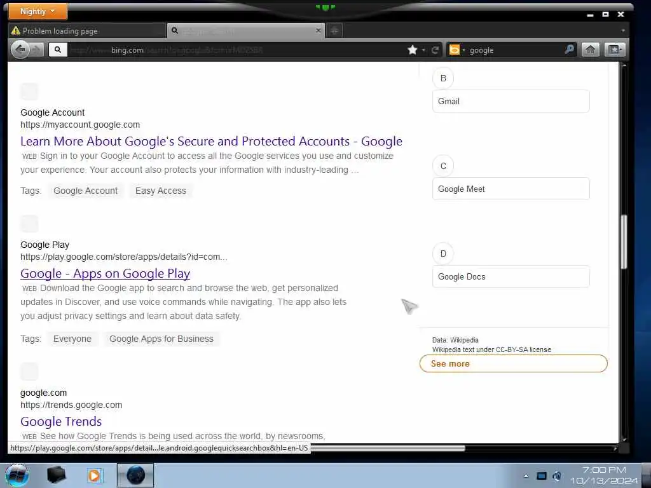Viewport: 651px width, 488px height.
Task: Open the Windows Start orb
Action: (x=17, y=475)
